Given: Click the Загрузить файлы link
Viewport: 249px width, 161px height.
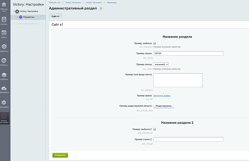Looking at the screenshot, I should coord(162,96).
